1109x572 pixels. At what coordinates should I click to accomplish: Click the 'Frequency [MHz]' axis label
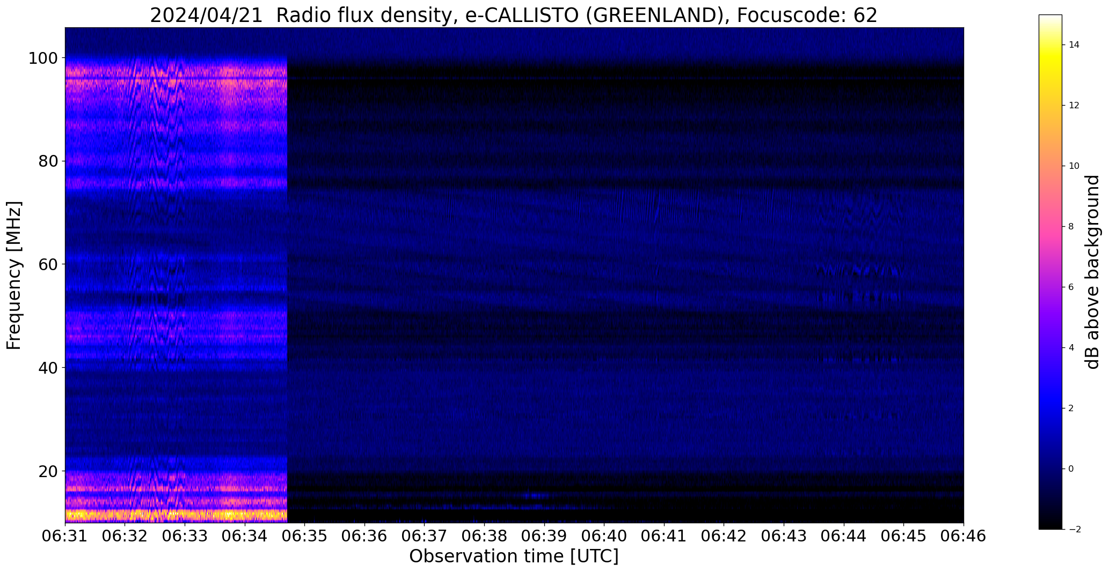(14, 275)
